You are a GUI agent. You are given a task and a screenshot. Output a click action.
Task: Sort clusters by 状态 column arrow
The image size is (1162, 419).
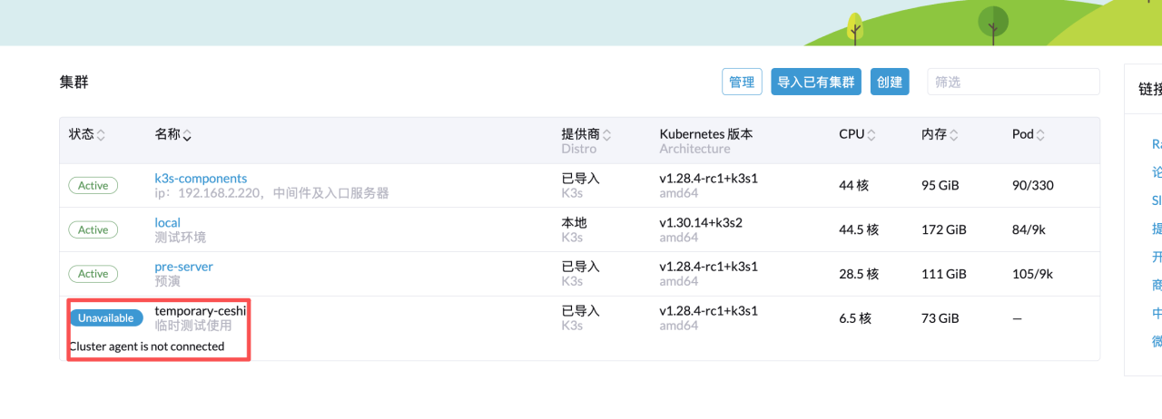tap(101, 135)
